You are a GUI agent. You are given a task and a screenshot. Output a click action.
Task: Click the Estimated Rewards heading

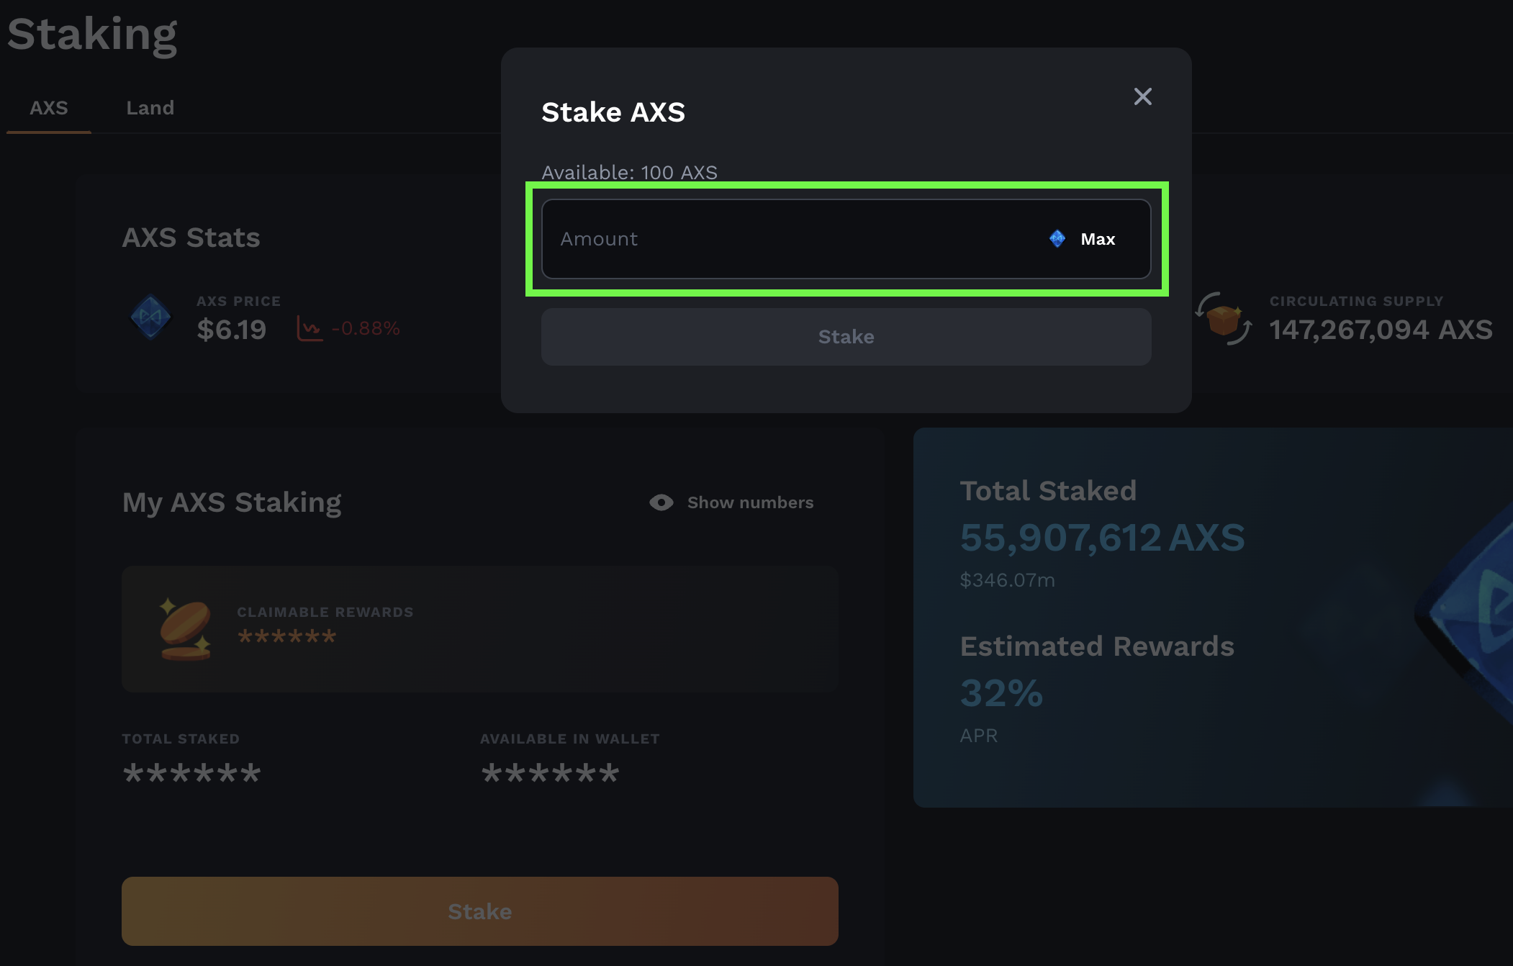(1097, 646)
